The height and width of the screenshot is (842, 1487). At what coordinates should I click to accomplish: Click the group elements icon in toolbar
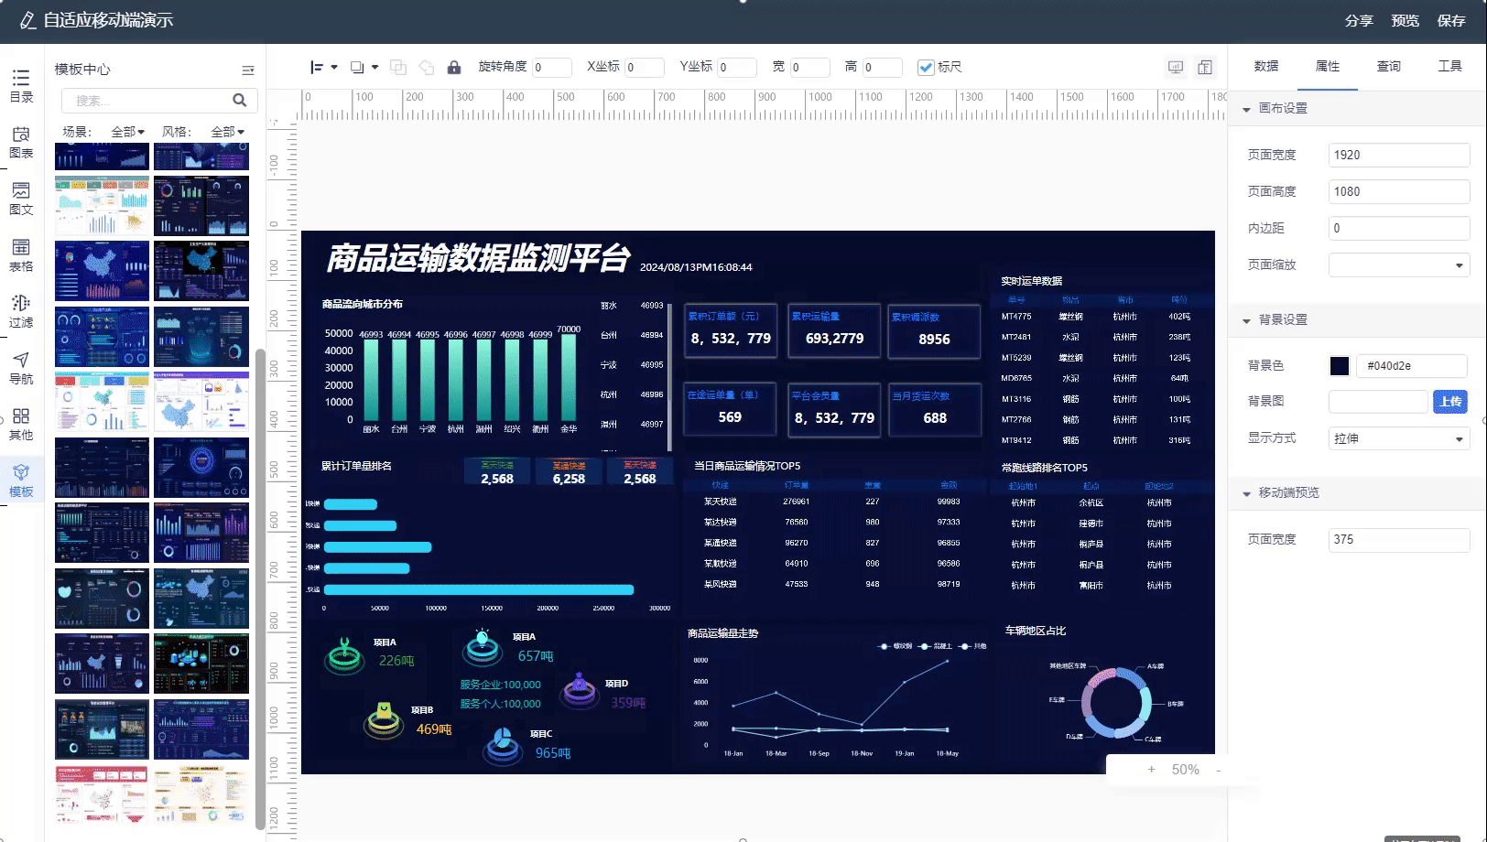click(397, 67)
